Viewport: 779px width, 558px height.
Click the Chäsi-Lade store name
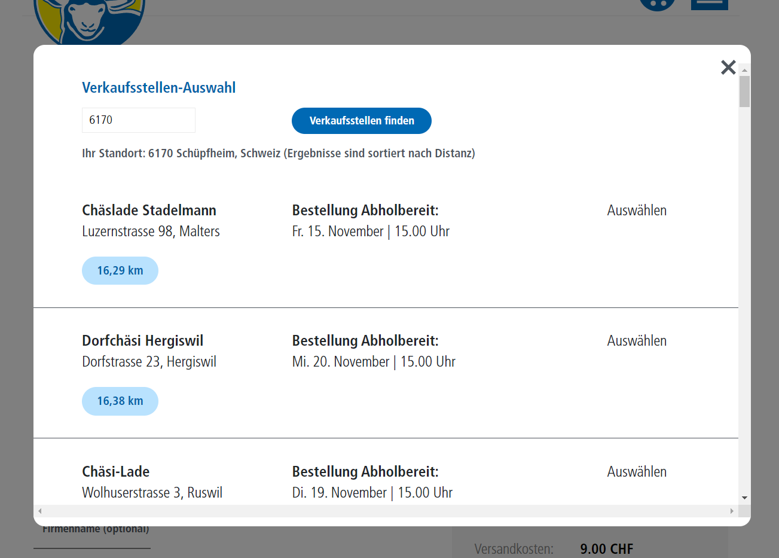[x=115, y=472]
